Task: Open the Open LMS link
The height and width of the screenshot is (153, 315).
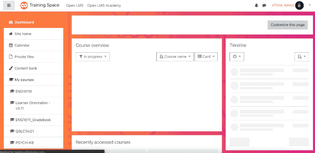Action: click(74, 6)
